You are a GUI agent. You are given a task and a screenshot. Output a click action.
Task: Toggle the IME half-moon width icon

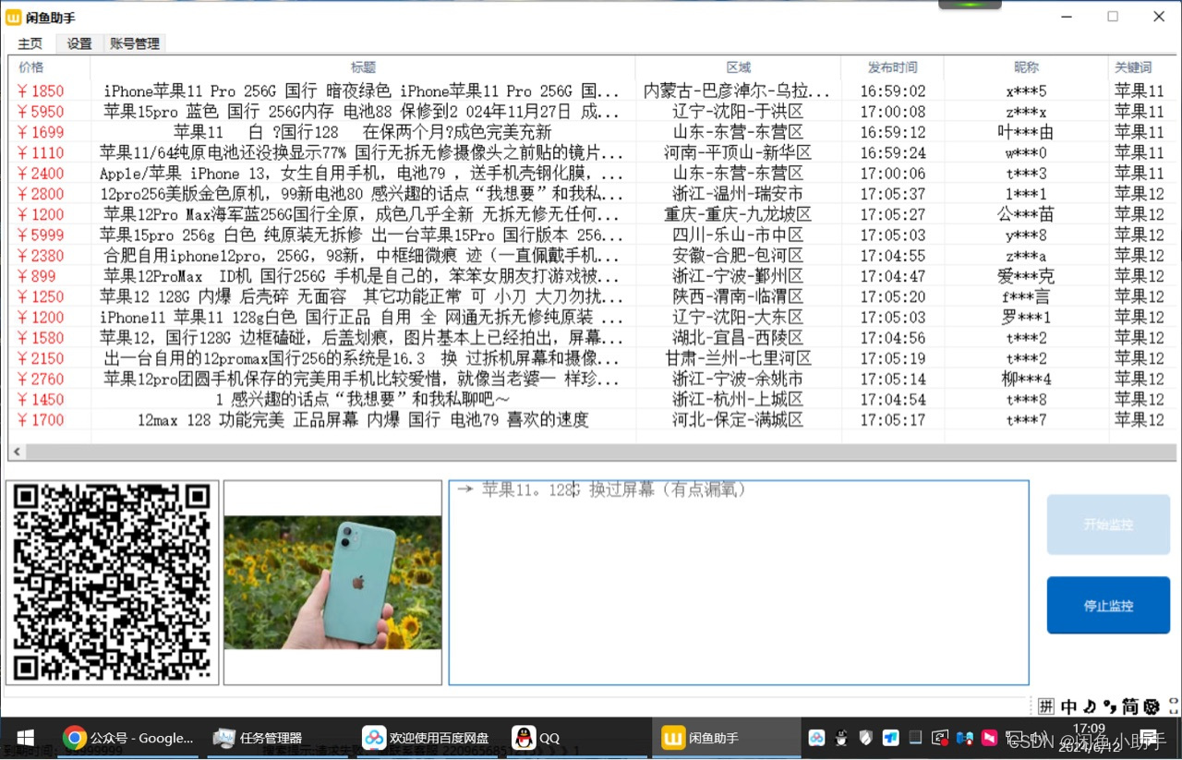pyautogui.click(x=1091, y=706)
